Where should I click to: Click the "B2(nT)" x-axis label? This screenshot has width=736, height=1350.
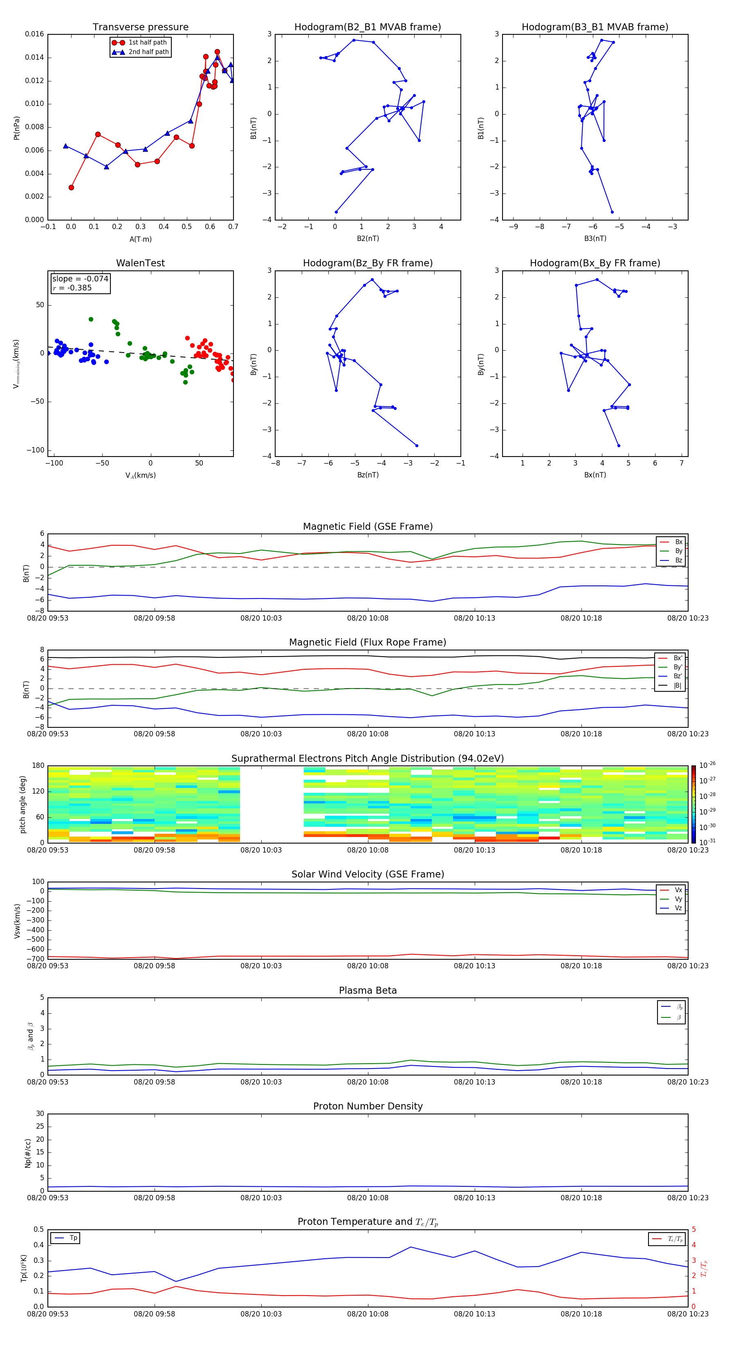pyautogui.click(x=368, y=239)
